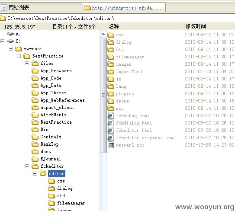This screenshot has width=235, height=211.
Task: Collapse the selected editor tree node
Action: pos(35,173)
